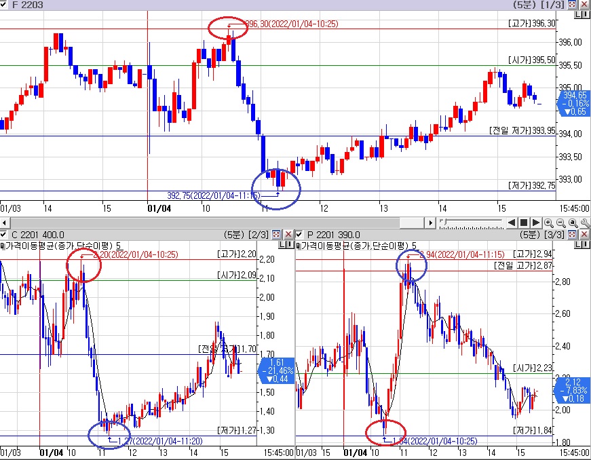Play chart forward

click(x=536, y=223)
